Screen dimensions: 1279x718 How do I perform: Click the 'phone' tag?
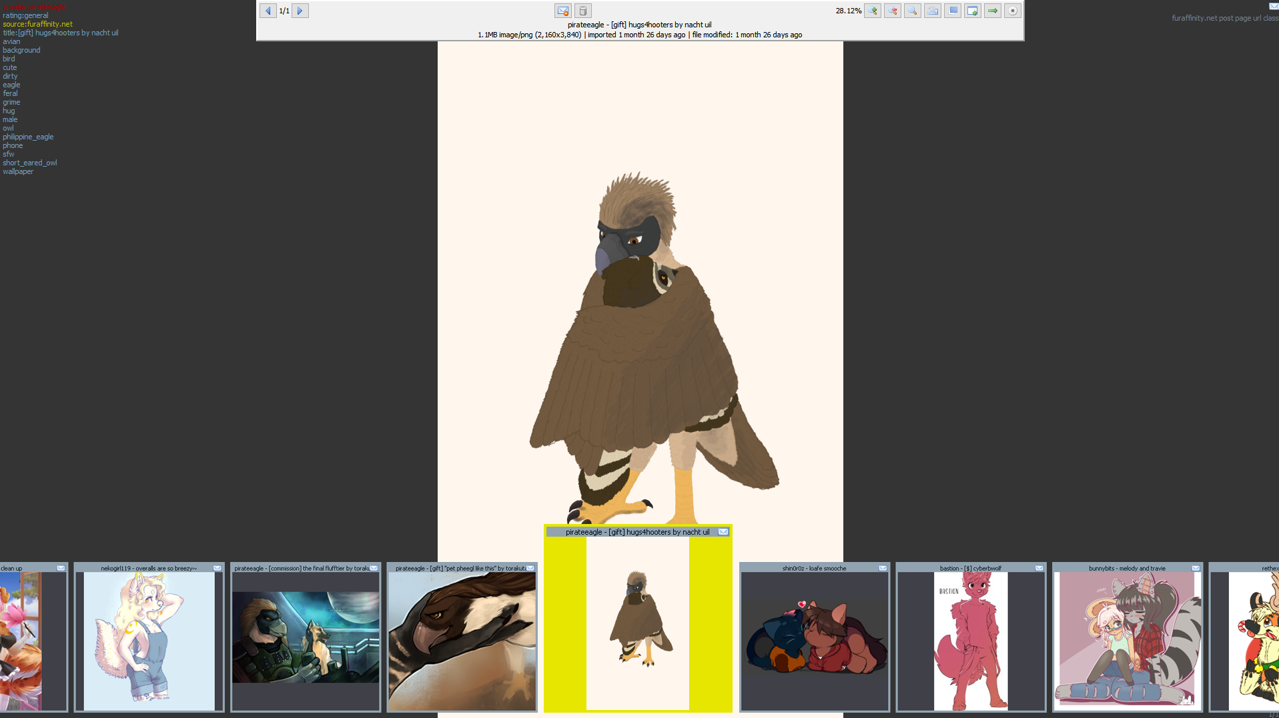click(x=13, y=145)
